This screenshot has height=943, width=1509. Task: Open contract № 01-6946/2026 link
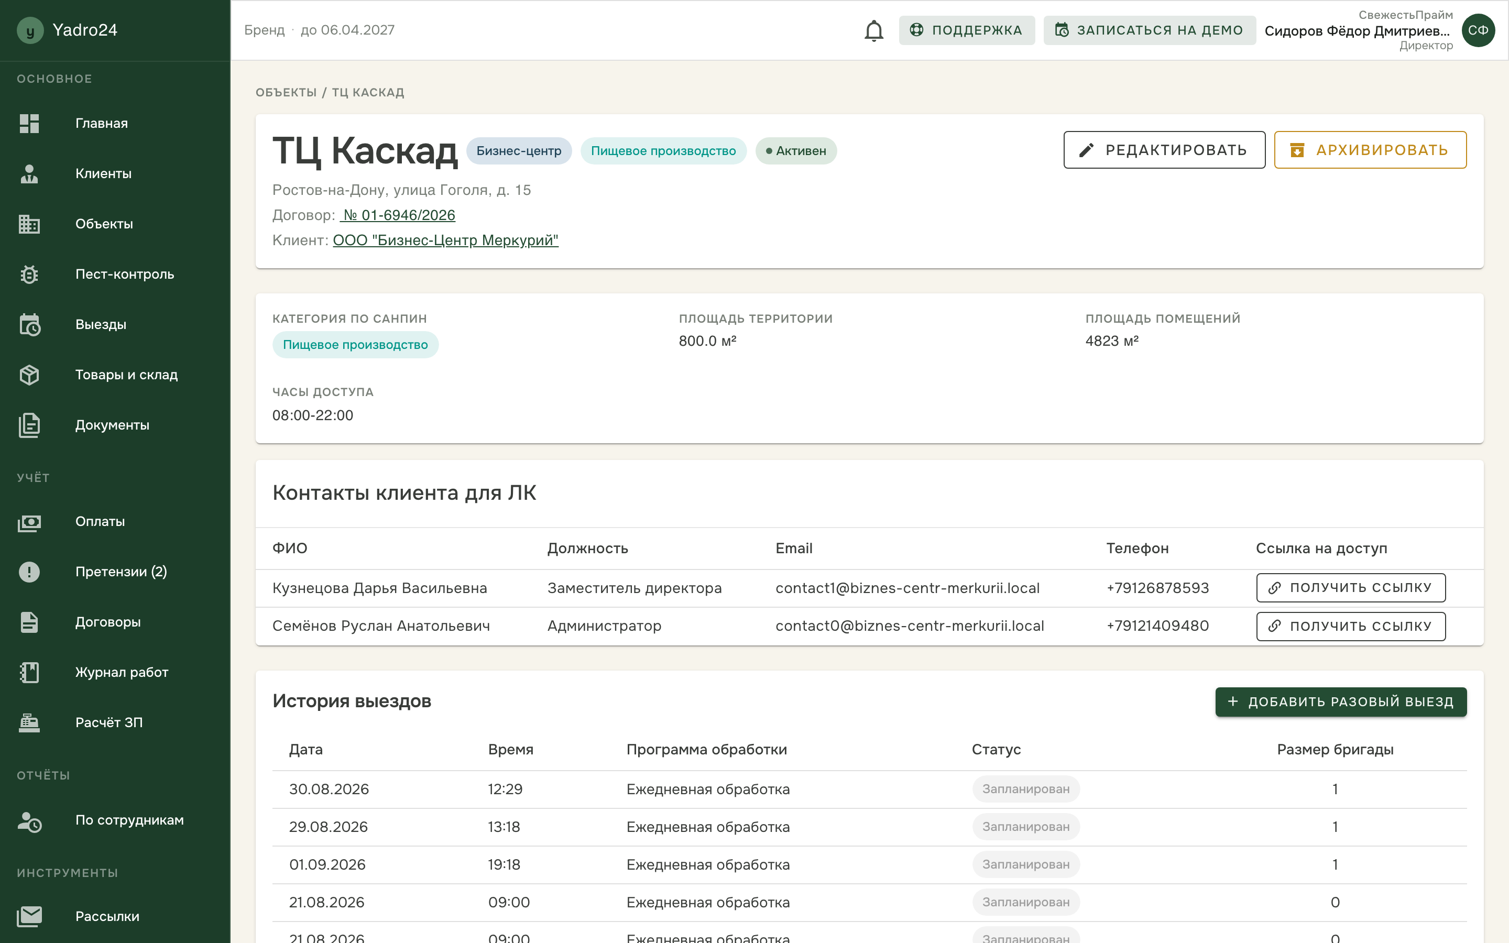point(397,215)
